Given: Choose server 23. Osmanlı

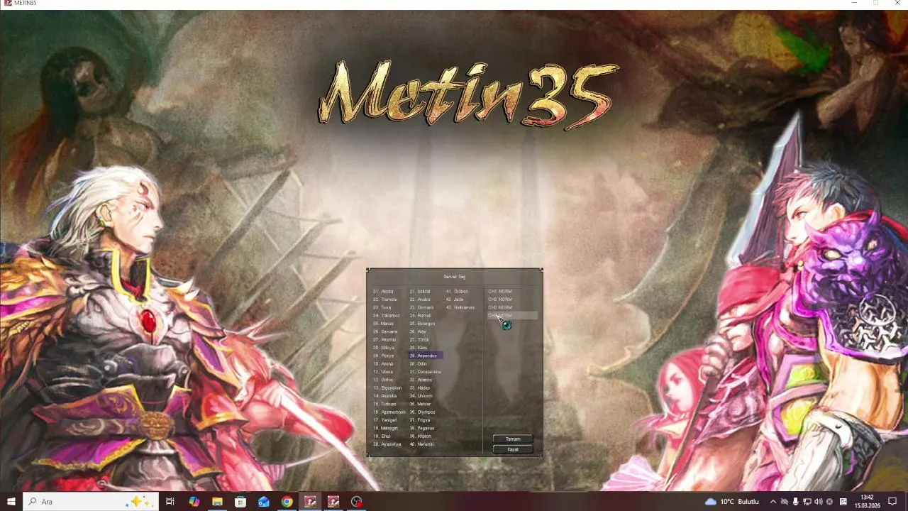Looking at the screenshot, I should point(421,307).
